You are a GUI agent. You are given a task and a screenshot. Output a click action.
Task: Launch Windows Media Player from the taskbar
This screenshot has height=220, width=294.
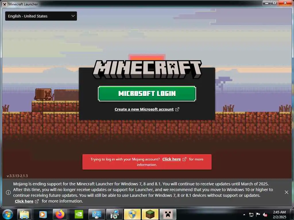(x=42, y=214)
